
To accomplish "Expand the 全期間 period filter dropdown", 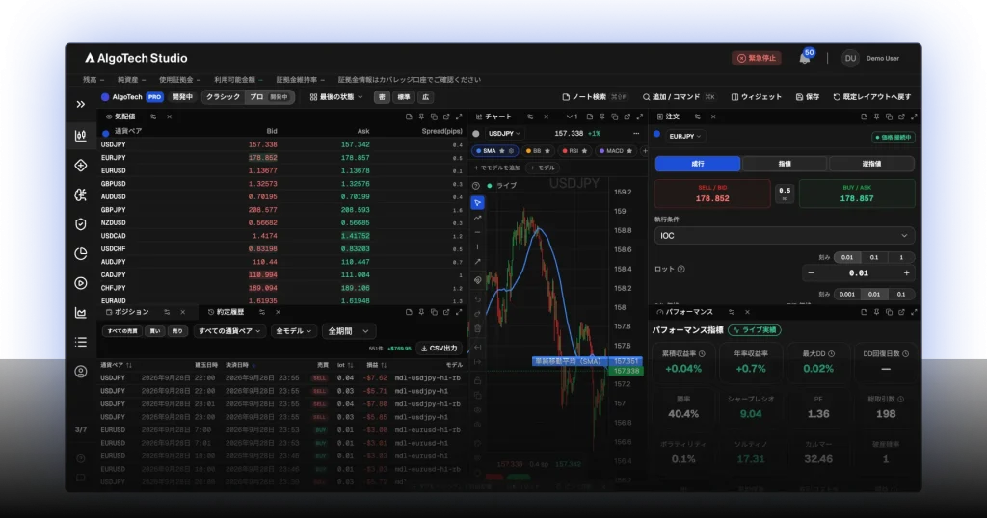I will 348,331.
